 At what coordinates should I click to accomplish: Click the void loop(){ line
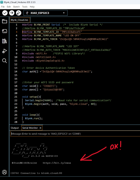tap(31, 115)
